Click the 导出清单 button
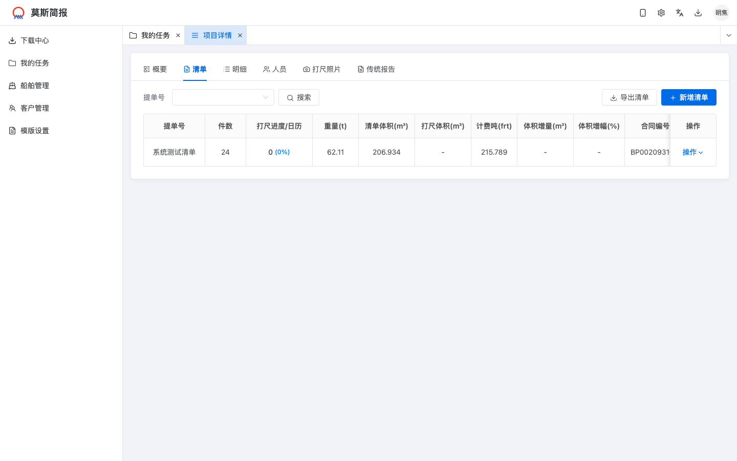Viewport: 737px width, 461px height. point(630,97)
